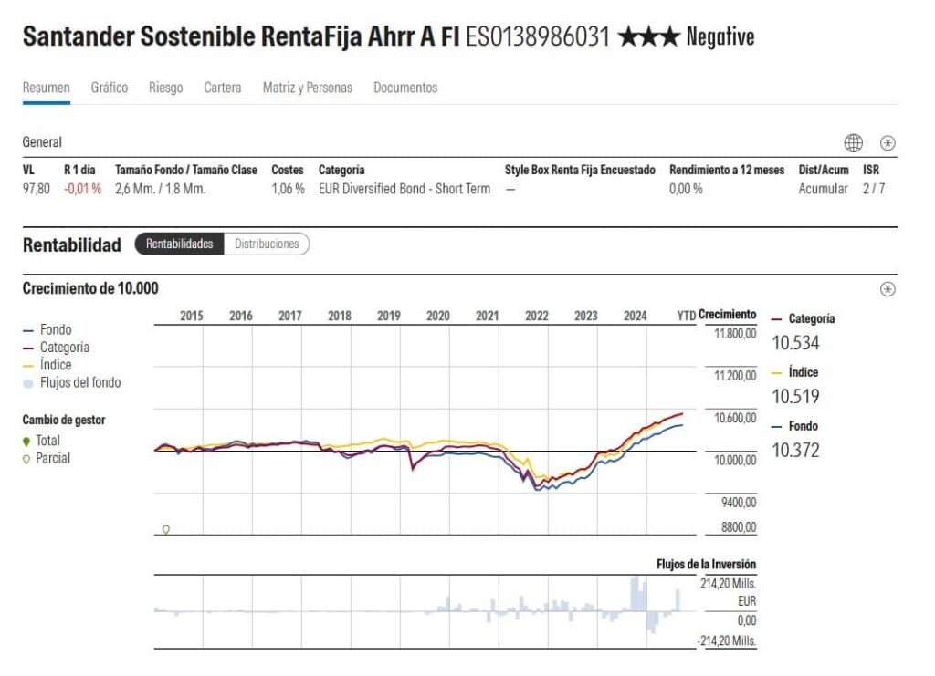Click the 11.800,00 axis label
Image resolution: width=935 pixels, height=676 pixels.
point(735,334)
